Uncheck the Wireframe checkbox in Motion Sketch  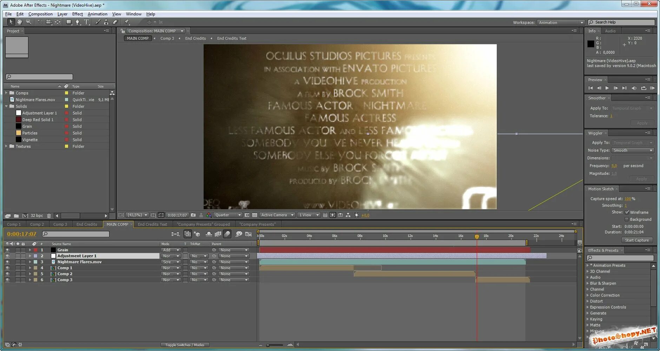point(627,212)
